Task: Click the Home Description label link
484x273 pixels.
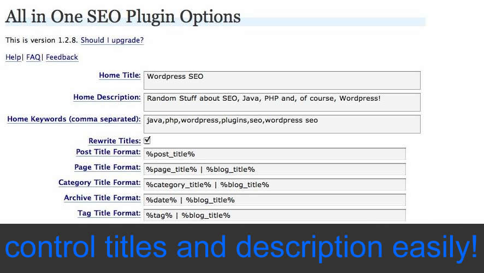Action: 107,97
